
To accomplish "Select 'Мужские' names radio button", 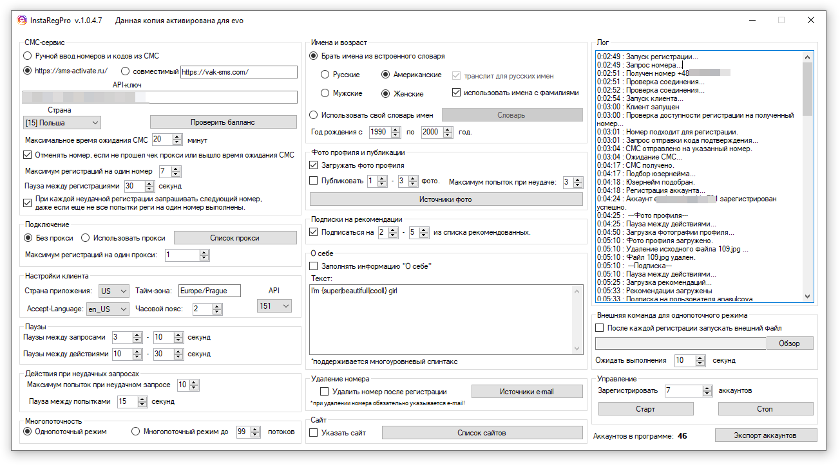I will pos(325,94).
